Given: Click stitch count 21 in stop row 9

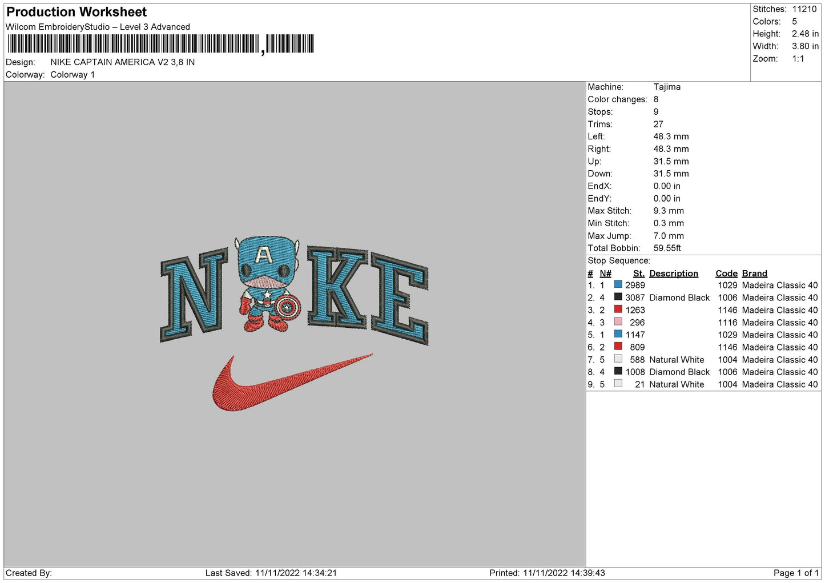Looking at the screenshot, I should tap(640, 385).
